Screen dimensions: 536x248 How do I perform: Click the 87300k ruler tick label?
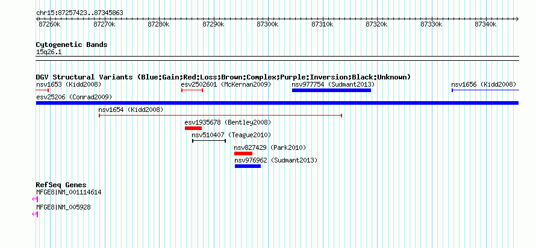268,25
